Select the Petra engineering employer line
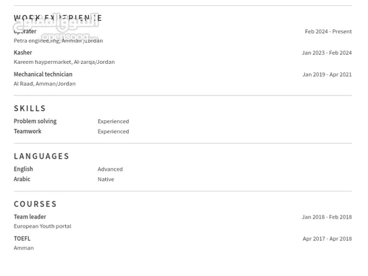 [x=58, y=41]
